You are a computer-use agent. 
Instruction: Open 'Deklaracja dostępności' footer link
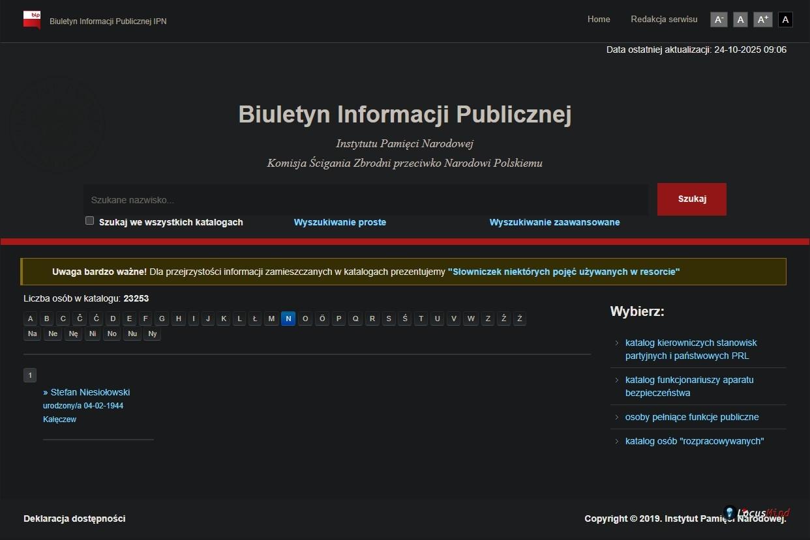coord(74,519)
